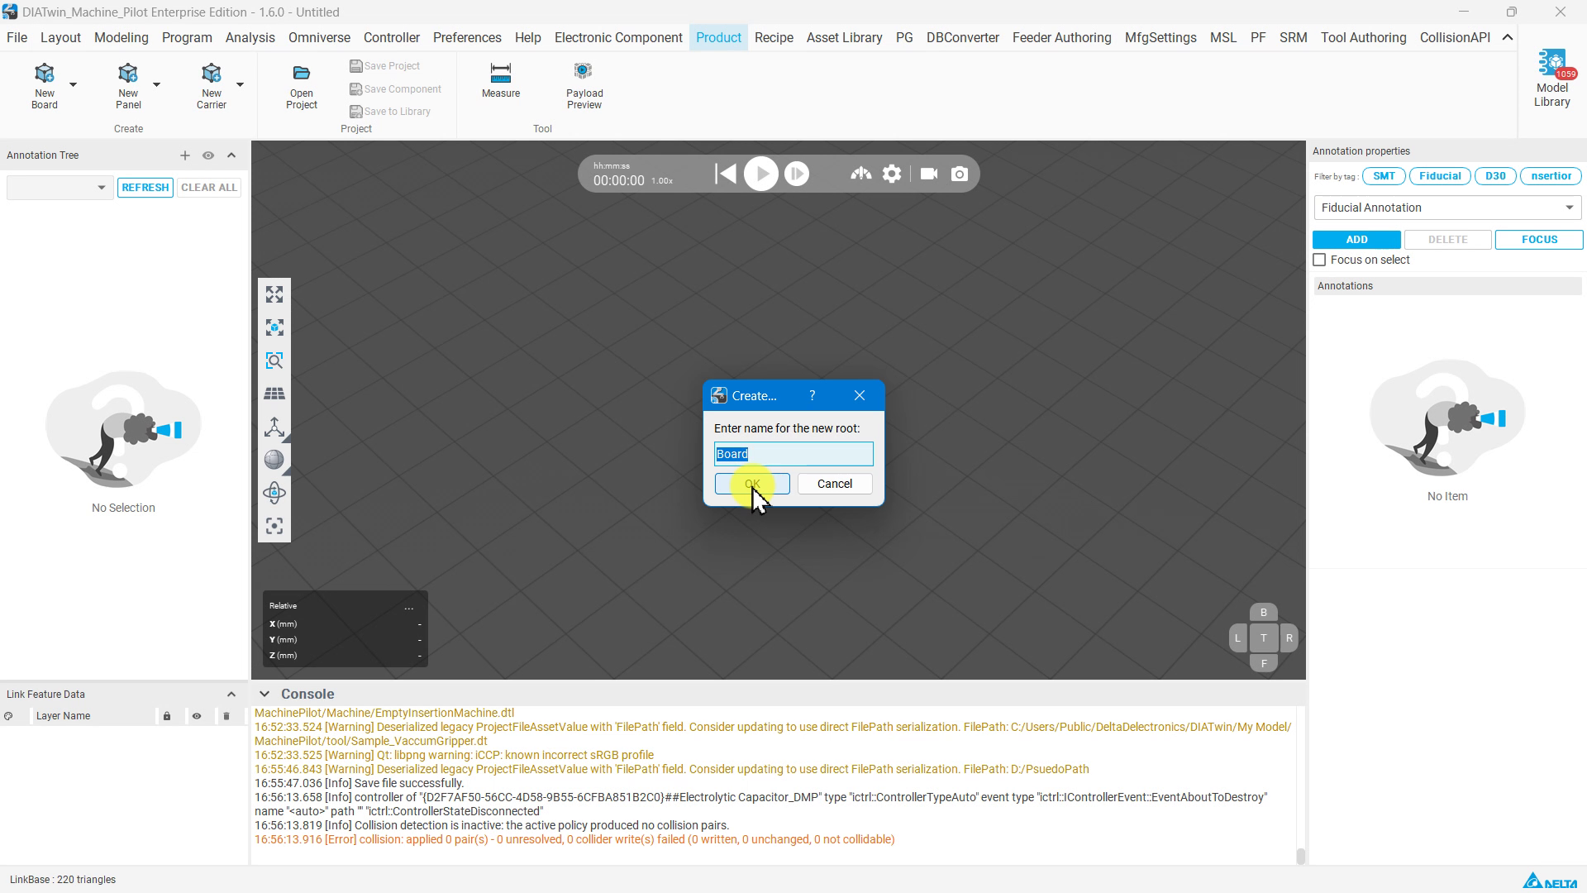This screenshot has width=1587, height=893.
Task: Enable the Focus on select checkbox
Action: (x=1320, y=260)
